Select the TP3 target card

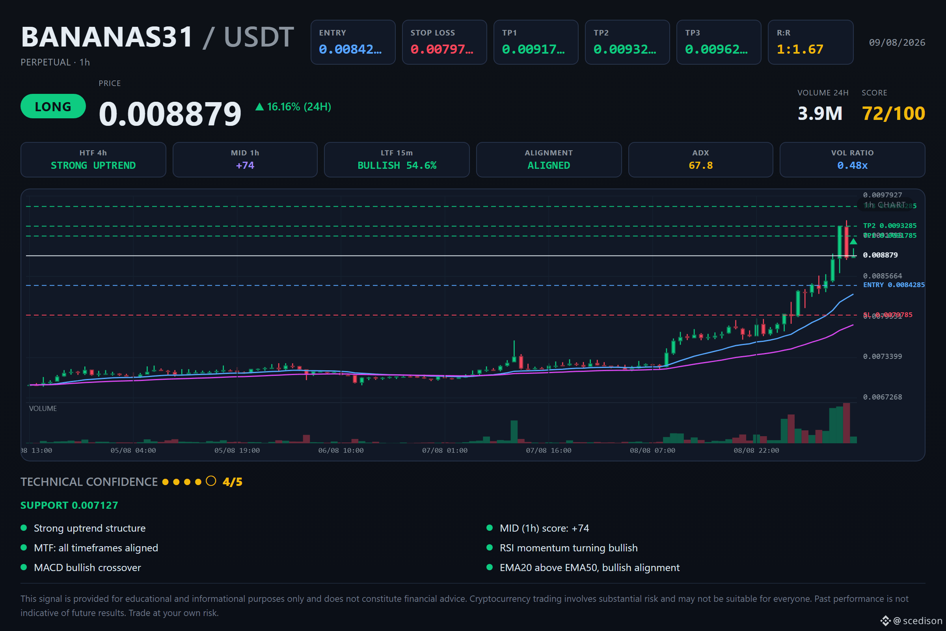pos(719,42)
